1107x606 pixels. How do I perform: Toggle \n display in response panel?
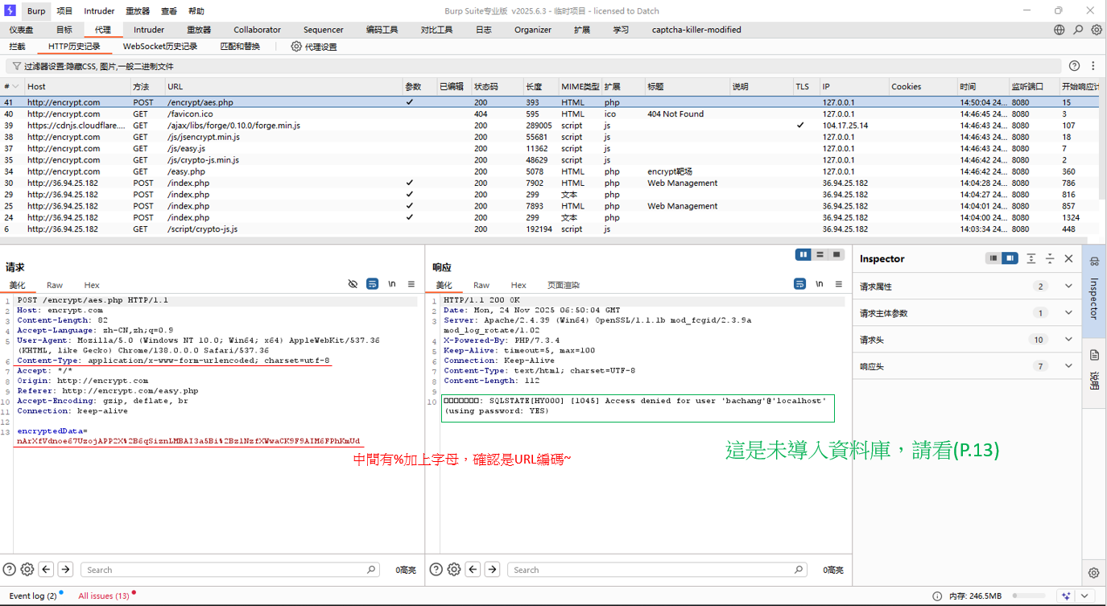tap(819, 284)
